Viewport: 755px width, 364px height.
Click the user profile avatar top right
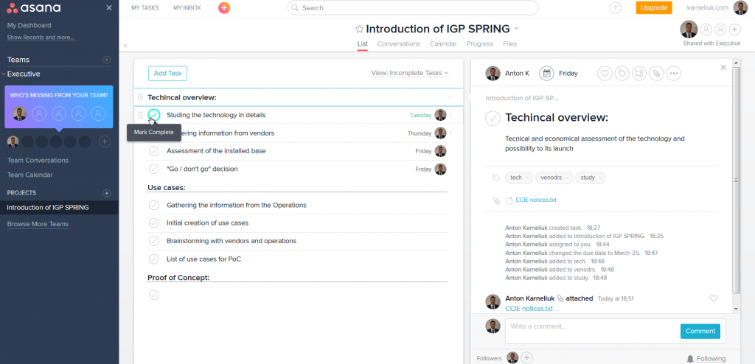click(740, 7)
